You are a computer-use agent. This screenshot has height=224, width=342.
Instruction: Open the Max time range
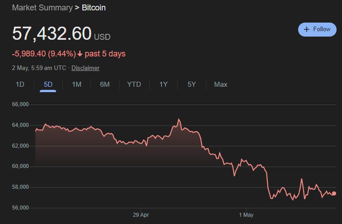pos(220,84)
